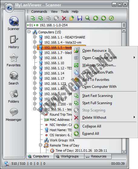Screen dimensions: 138x169
Task: Choose Copy Caption/Path in context menu
Action: point(104,72)
